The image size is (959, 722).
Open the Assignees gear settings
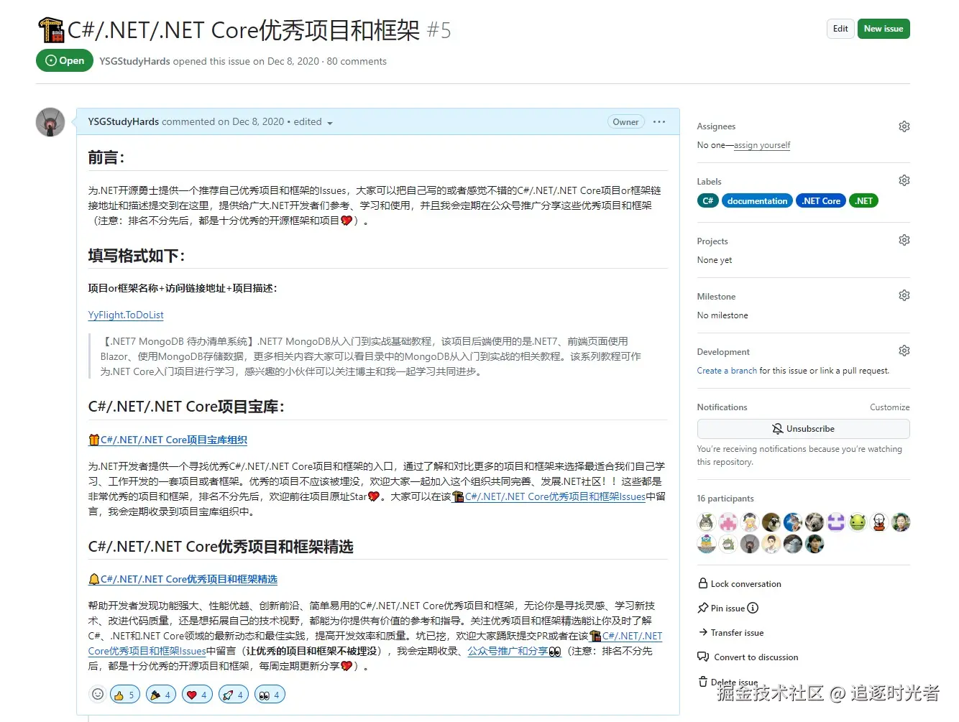904,126
